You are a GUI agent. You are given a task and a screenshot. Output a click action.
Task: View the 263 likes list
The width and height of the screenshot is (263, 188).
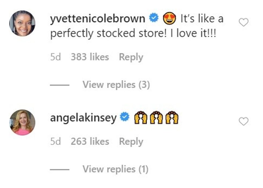(90, 142)
